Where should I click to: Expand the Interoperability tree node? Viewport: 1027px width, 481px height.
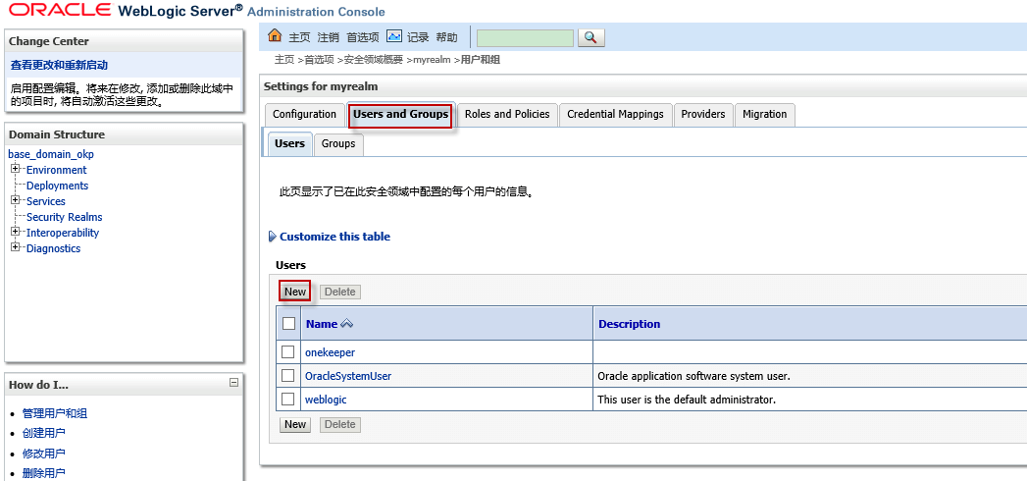click(x=15, y=232)
